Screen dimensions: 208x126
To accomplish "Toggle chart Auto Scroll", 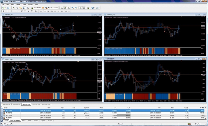I will click(81, 8).
